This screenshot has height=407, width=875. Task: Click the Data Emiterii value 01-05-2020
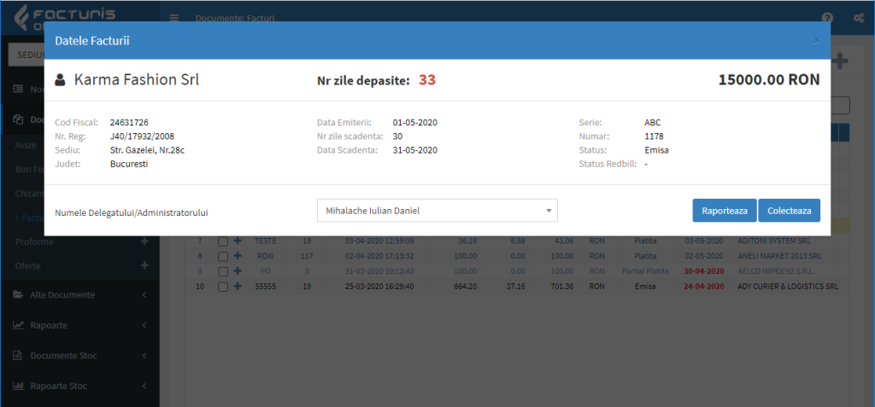(415, 122)
